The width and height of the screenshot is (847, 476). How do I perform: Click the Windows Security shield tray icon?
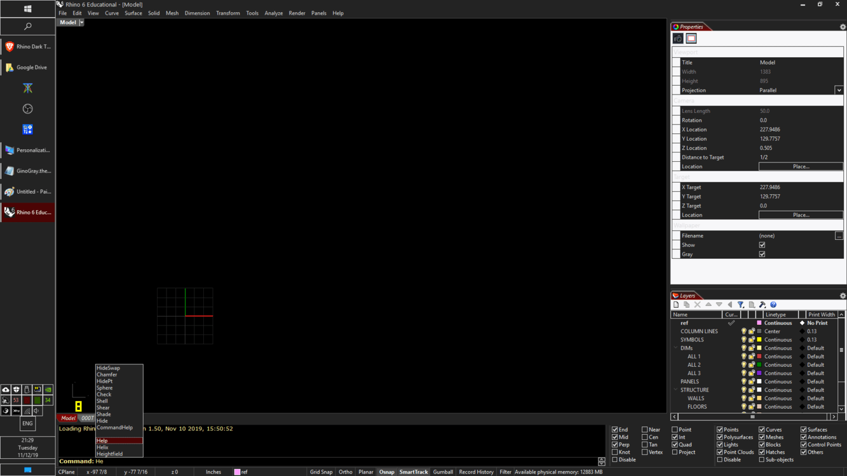click(x=16, y=390)
